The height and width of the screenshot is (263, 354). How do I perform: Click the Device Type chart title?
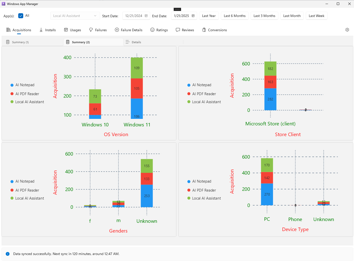[x=295, y=229]
